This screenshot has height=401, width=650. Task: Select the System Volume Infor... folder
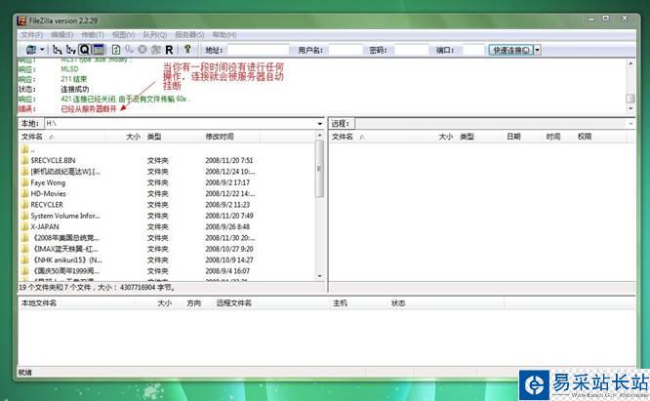click(x=65, y=216)
